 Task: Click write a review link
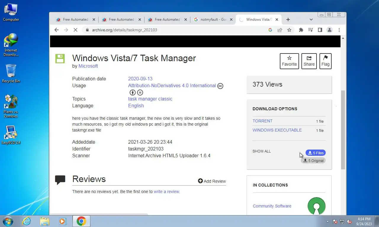click(x=167, y=192)
